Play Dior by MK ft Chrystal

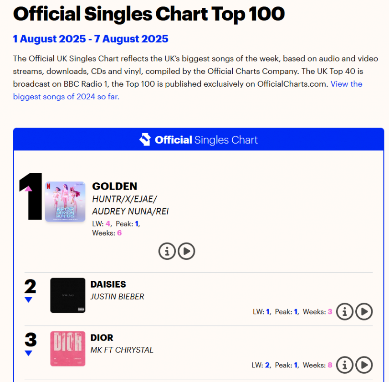[x=364, y=365]
